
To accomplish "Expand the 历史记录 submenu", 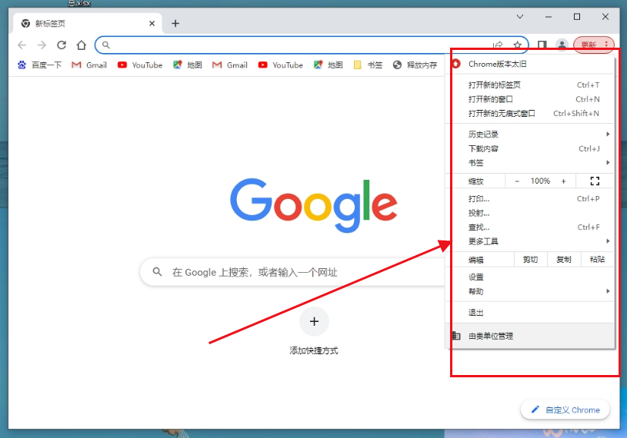I will pyautogui.click(x=529, y=134).
